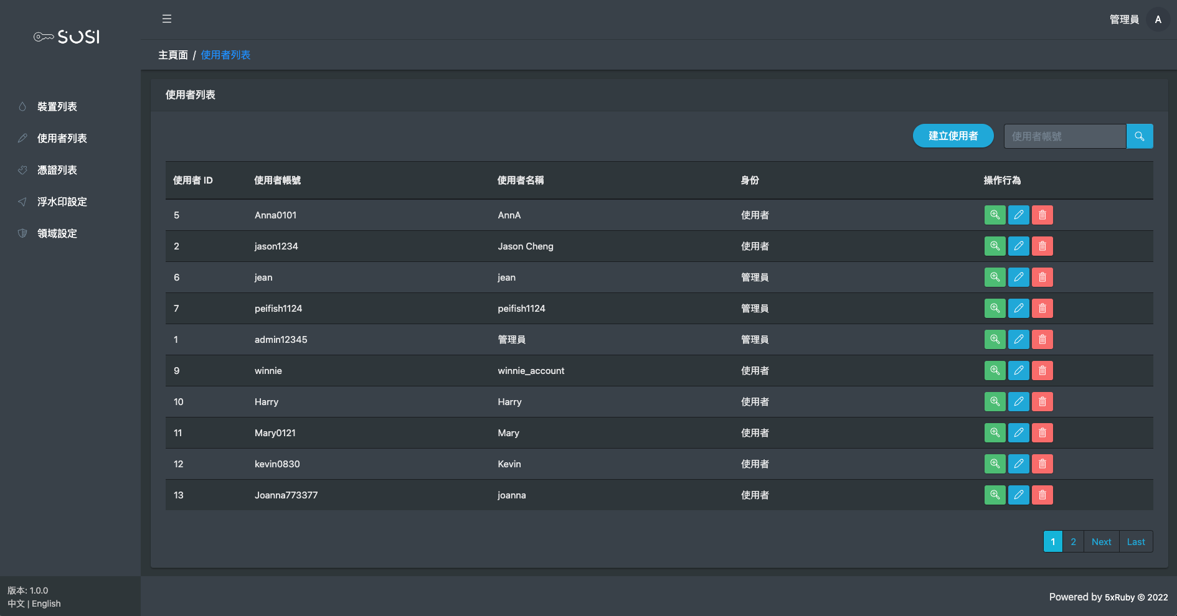View details for user peifish1124
This screenshot has width=1177, height=616.
coord(995,309)
